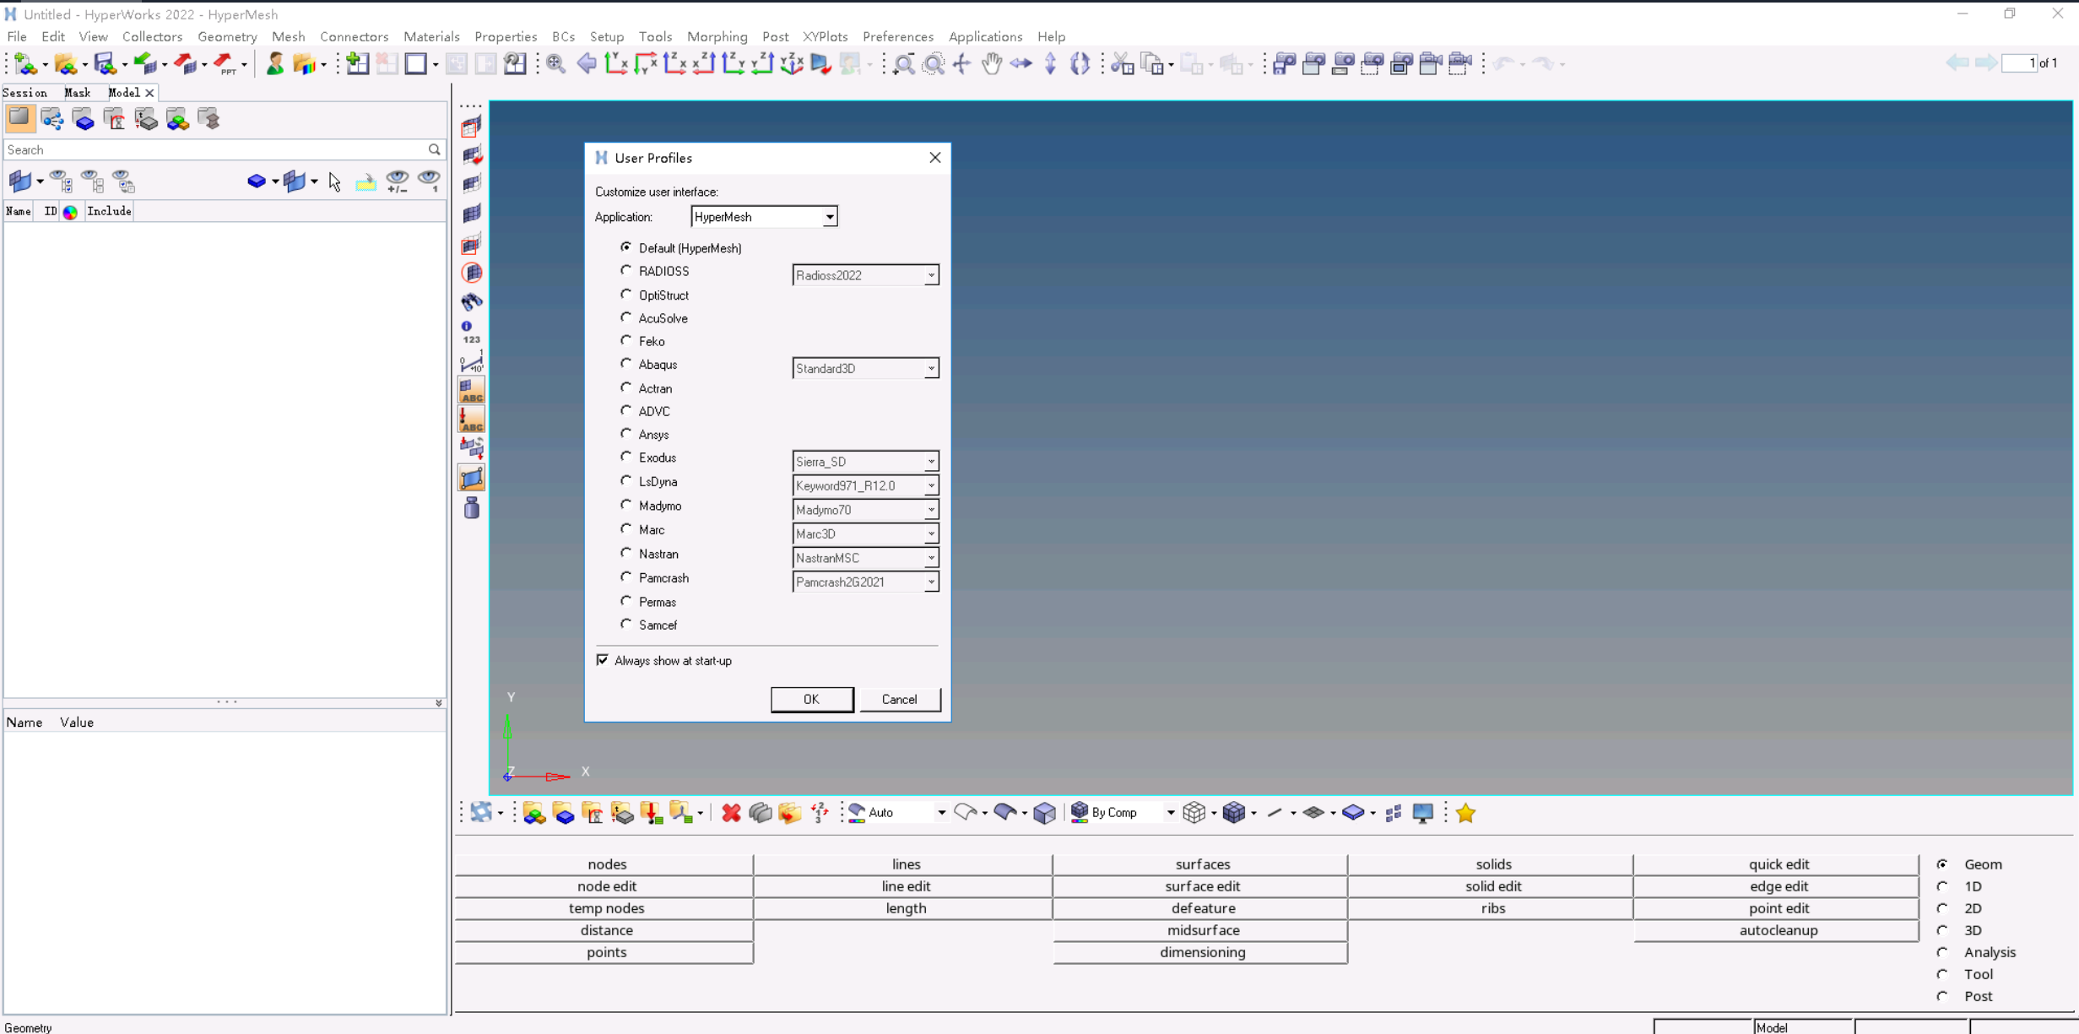The height and width of the screenshot is (1034, 2079).
Task: Open the Model Browser search magnifier
Action: [435, 149]
